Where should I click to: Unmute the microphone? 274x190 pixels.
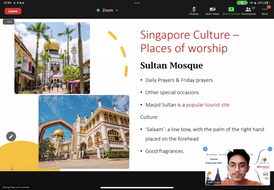[x=194, y=11]
